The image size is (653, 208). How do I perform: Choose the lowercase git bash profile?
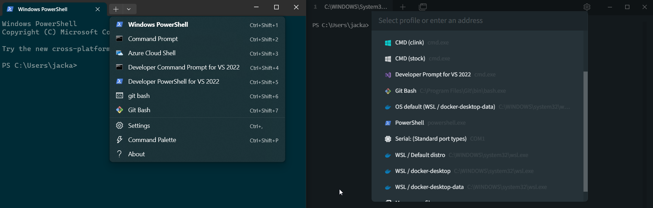coord(197,96)
